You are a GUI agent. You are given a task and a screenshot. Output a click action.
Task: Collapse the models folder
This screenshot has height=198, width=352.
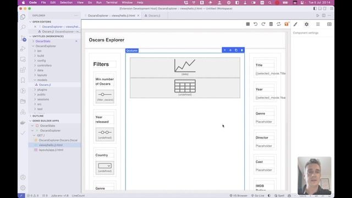click(42, 80)
